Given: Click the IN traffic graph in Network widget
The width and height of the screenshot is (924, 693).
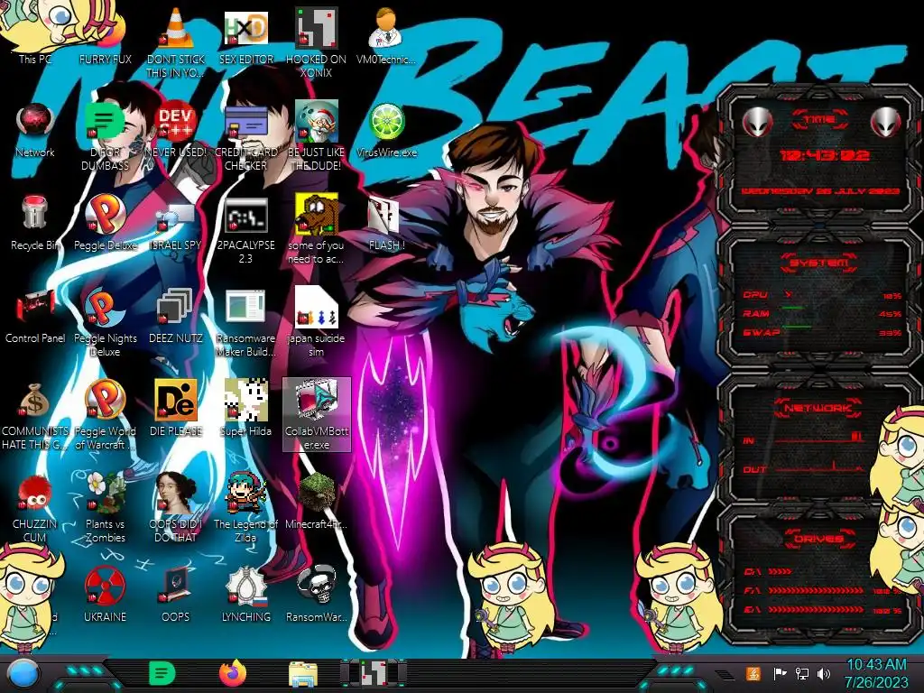Looking at the screenshot, I should click(x=821, y=439).
